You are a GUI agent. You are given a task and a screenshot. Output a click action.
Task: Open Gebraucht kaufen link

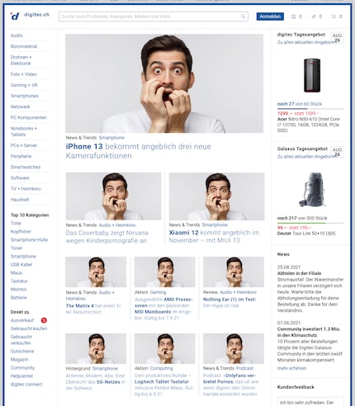[29, 328]
